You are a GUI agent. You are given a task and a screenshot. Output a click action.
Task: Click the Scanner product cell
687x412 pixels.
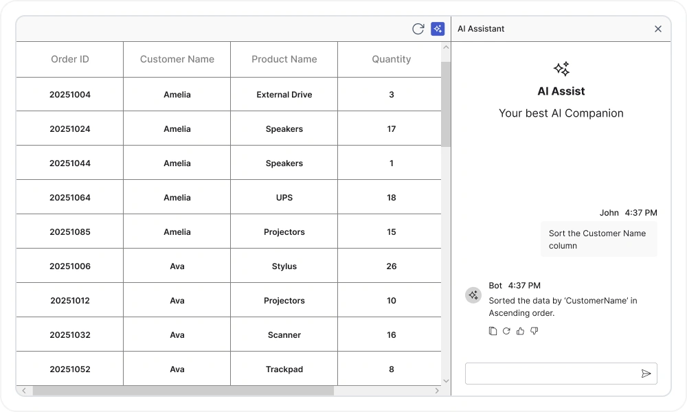284,335
